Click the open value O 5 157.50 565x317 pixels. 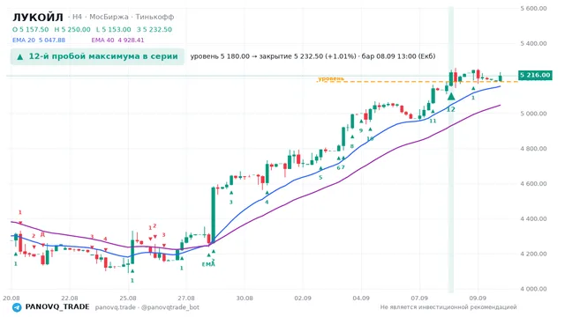pos(31,29)
